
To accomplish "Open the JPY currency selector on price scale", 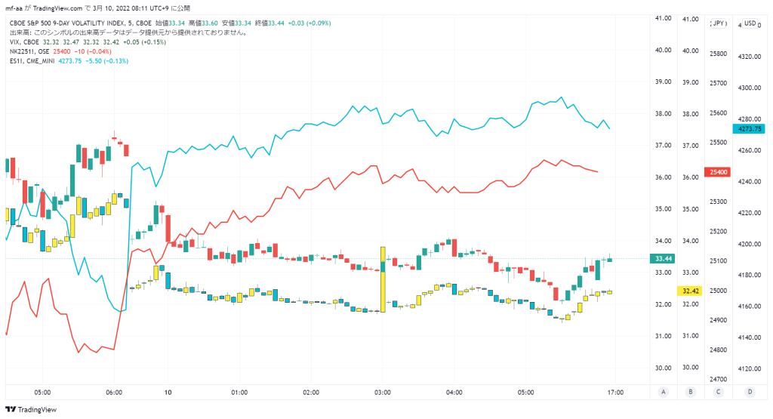I will click(719, 23).
